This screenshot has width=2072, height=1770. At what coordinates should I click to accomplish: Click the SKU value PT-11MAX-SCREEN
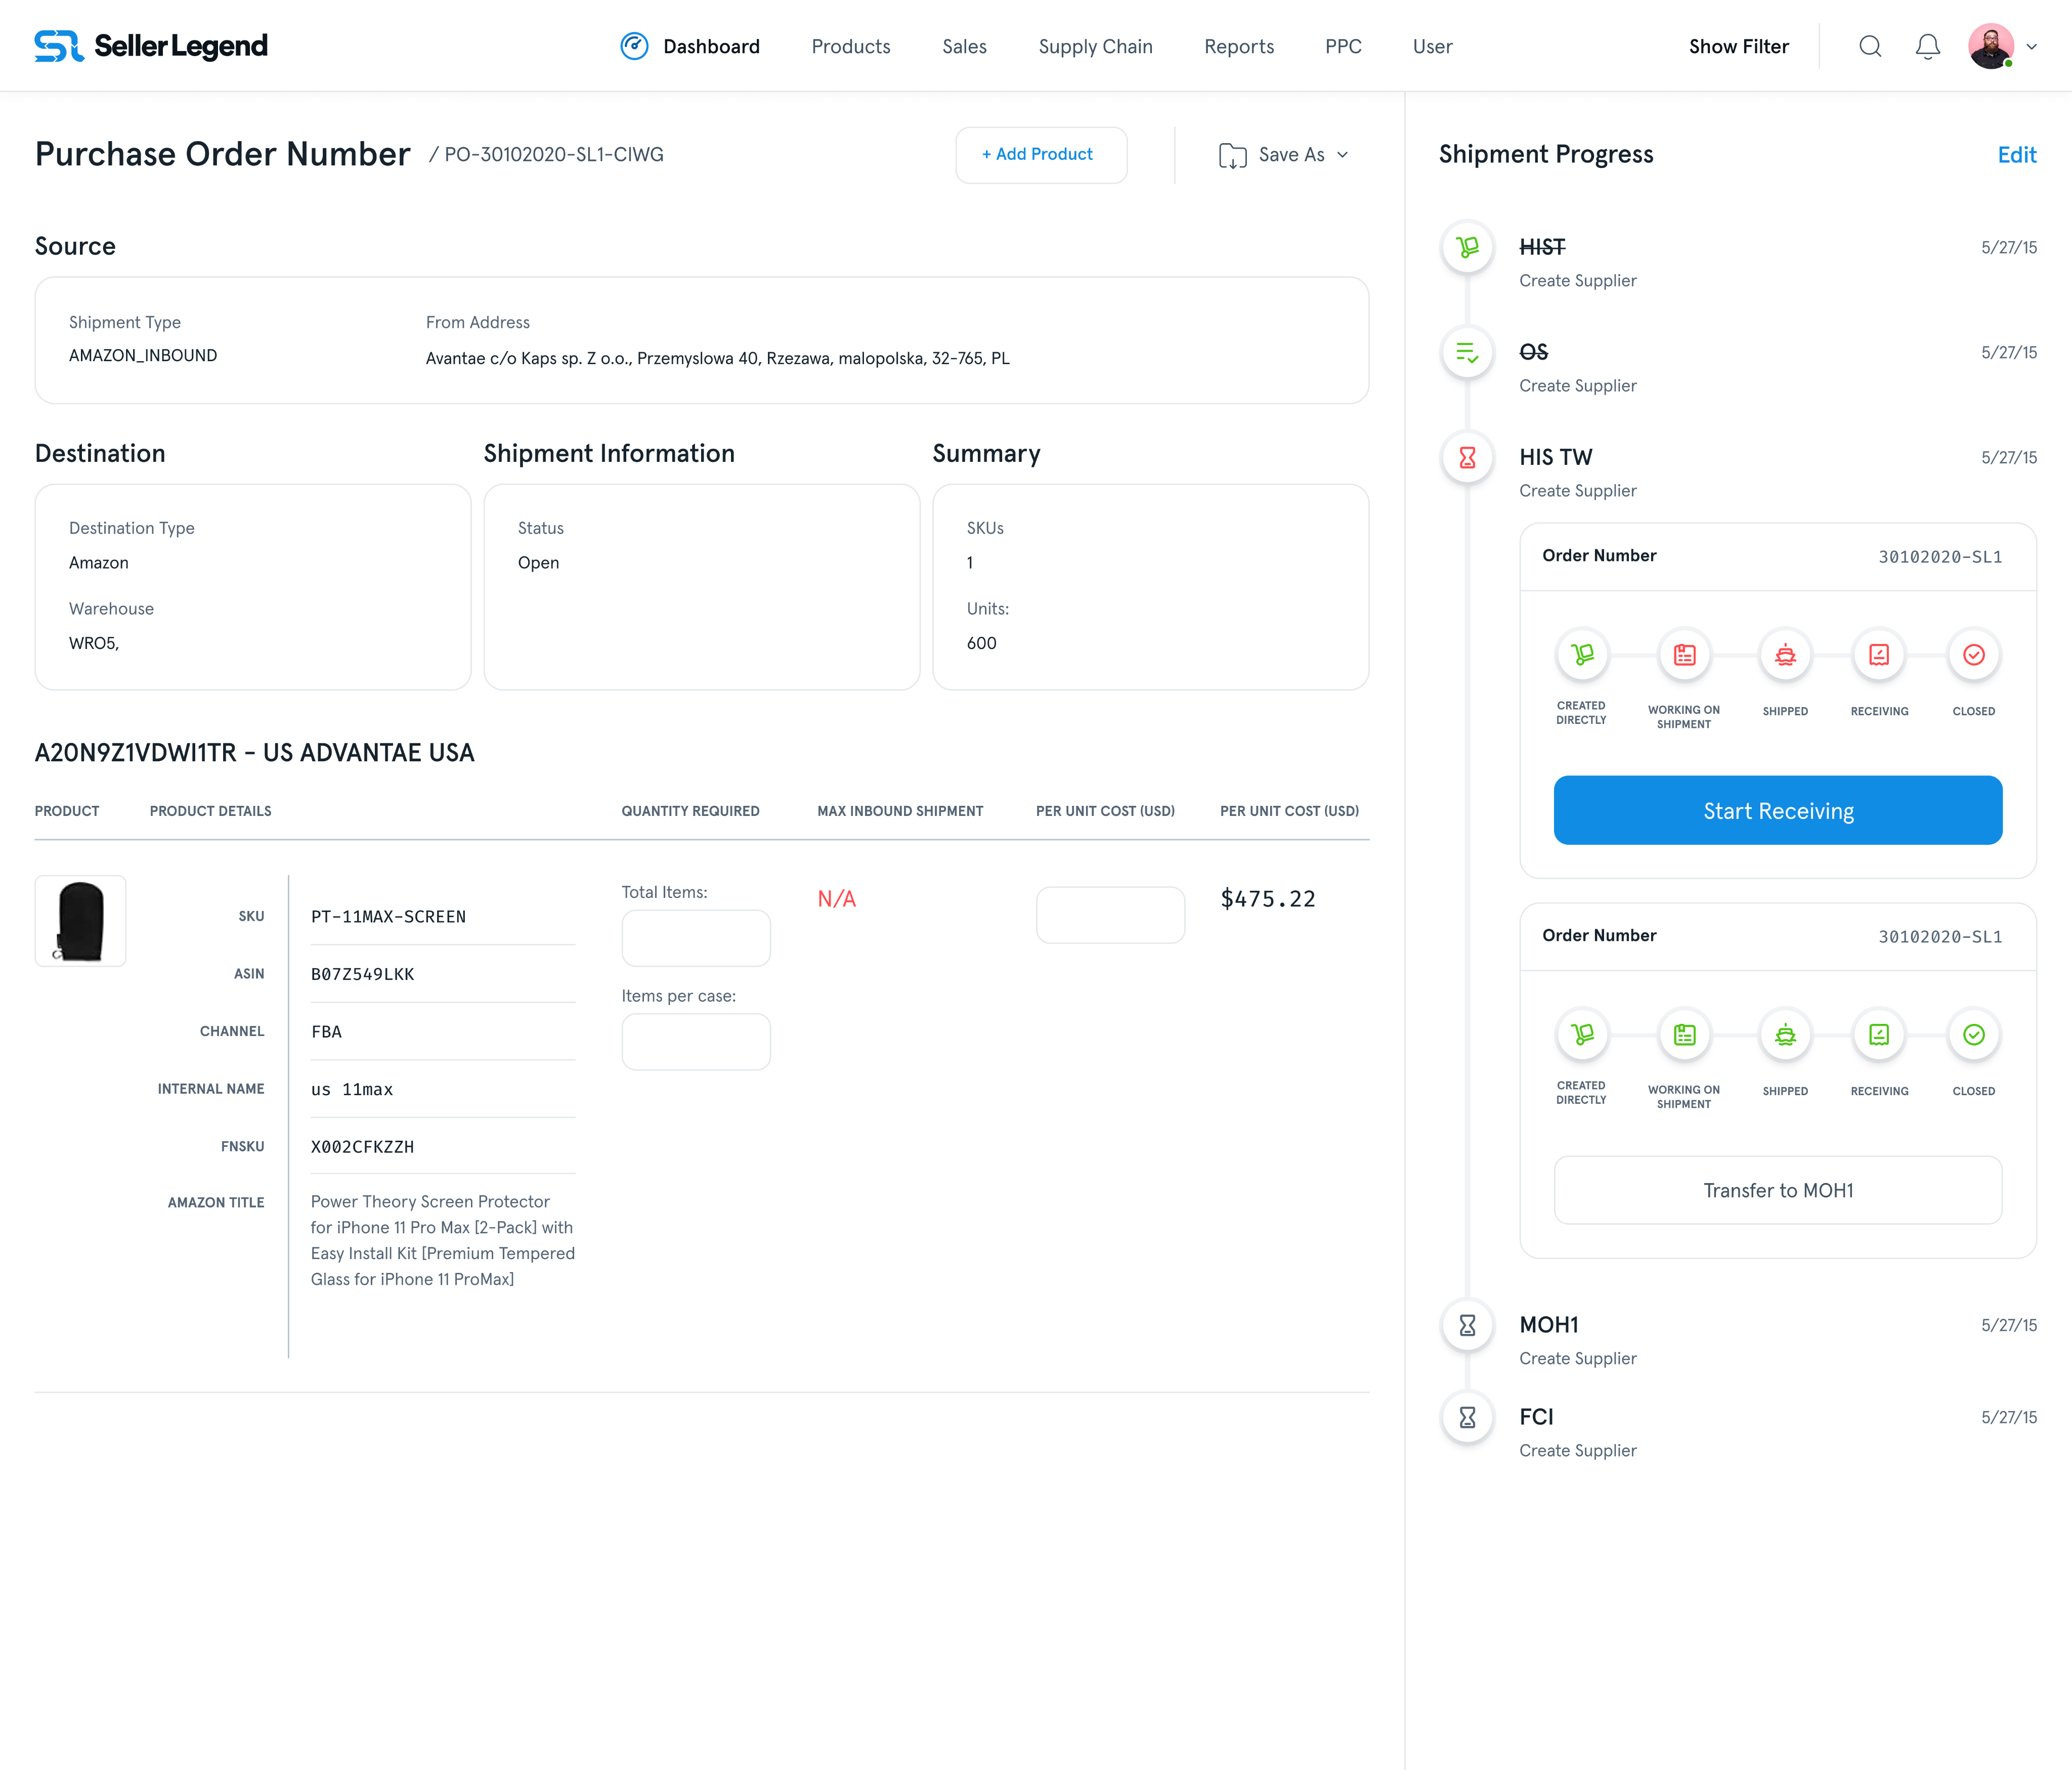point(388,917)
